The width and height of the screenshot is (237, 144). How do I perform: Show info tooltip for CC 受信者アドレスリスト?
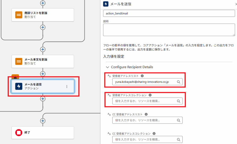pos(146,114)
